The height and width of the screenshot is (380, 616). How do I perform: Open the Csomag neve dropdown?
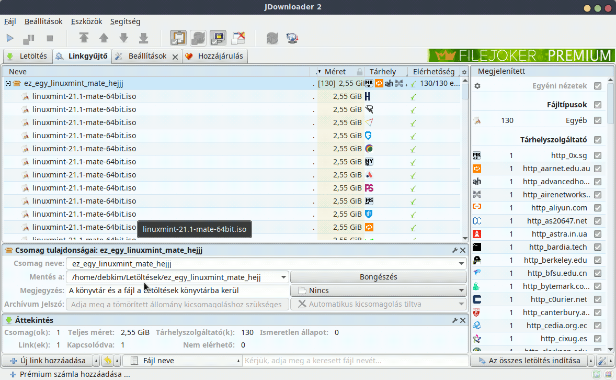tap(461, 264)
